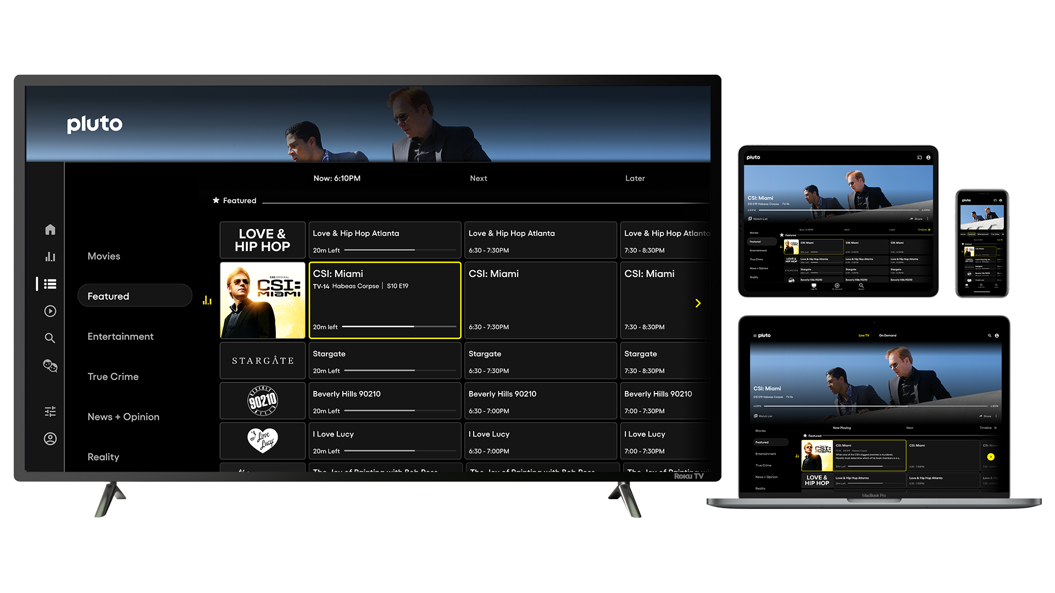Open the kids faces icon in sidebar
The height and width of the screenshot is (593, 1055).
tap(50, 366)
